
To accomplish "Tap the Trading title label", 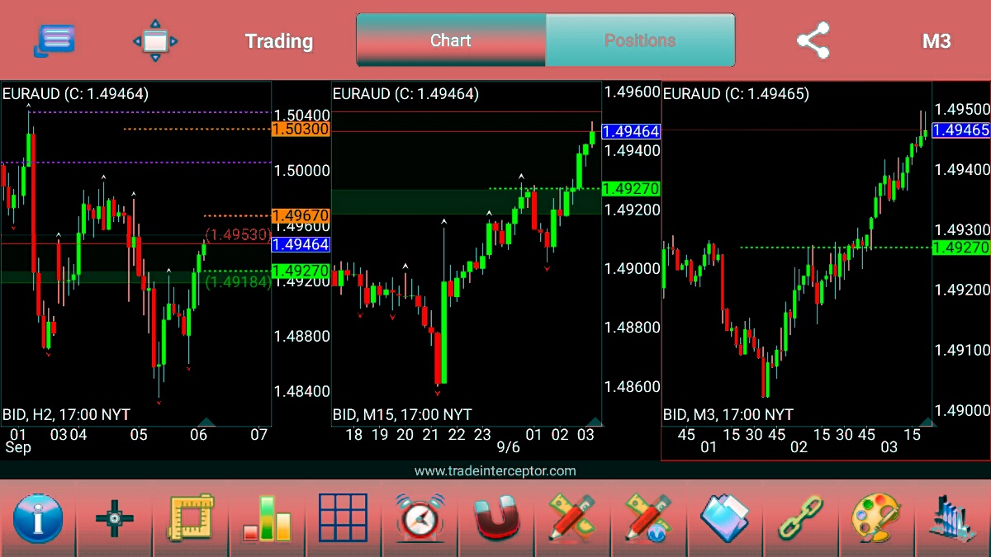I will pyautogui.click(x=279, y=41).
